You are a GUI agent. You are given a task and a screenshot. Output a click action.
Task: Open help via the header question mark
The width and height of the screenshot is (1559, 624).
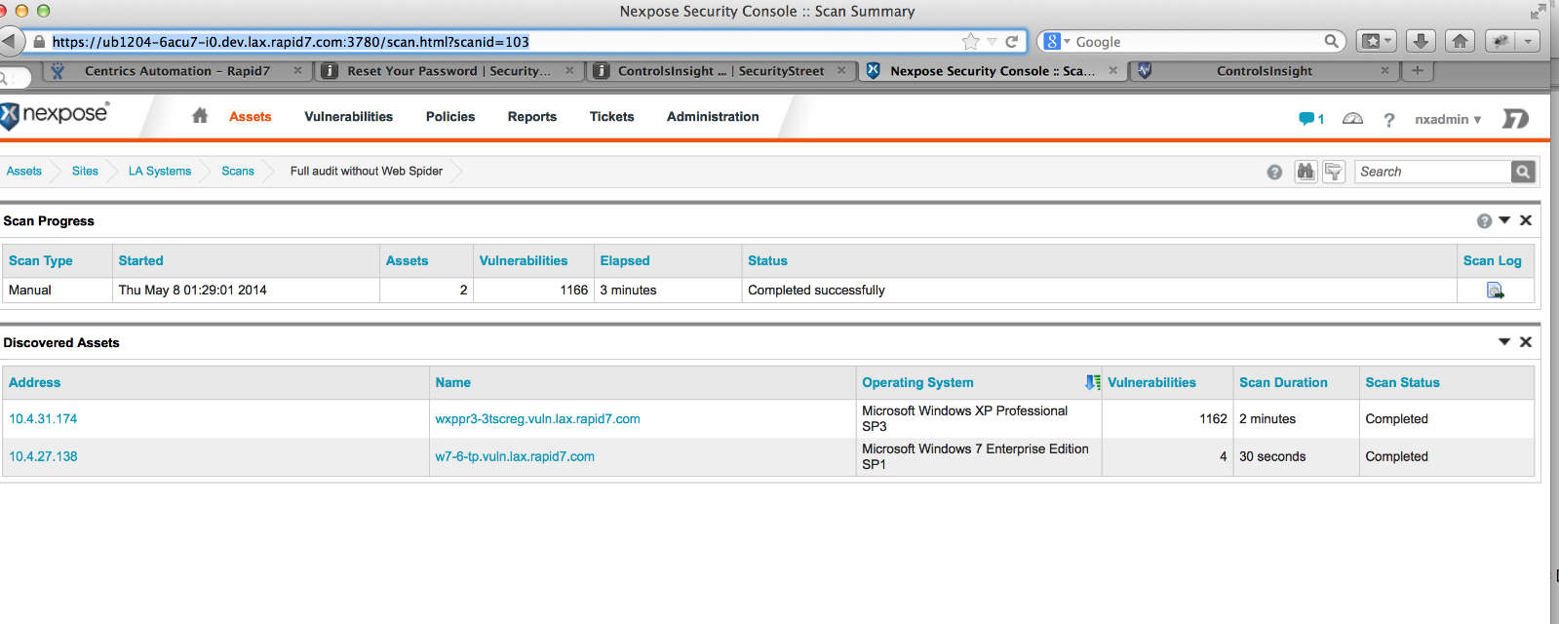[x=1388, y=120]
